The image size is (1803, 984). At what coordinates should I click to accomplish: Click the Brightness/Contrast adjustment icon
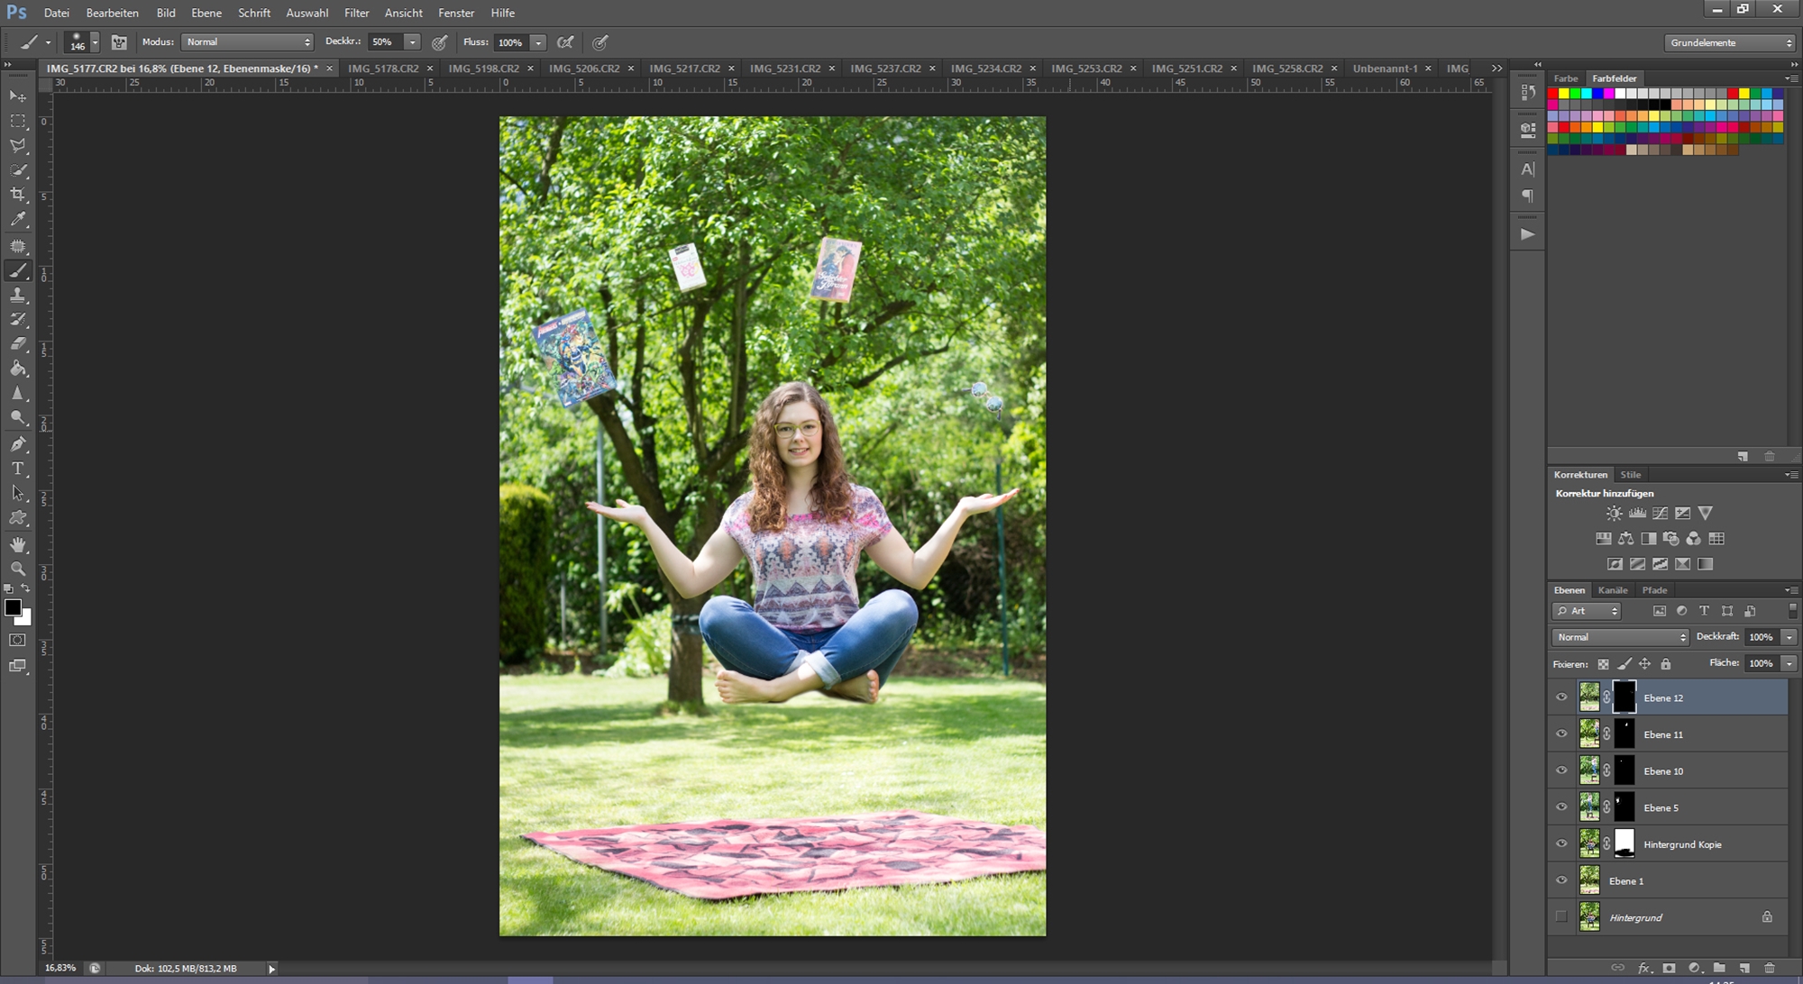[x=1614, y=513]
